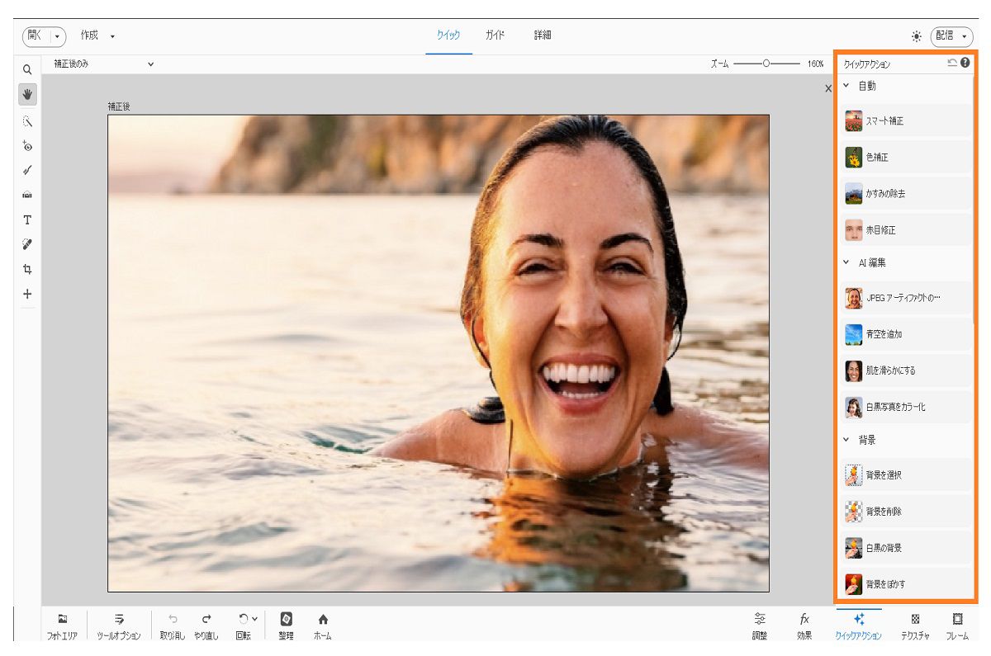Viewport: 991px width, 656px height.
Task: Click the ズーム slider handle
Action: pos(766,64)
